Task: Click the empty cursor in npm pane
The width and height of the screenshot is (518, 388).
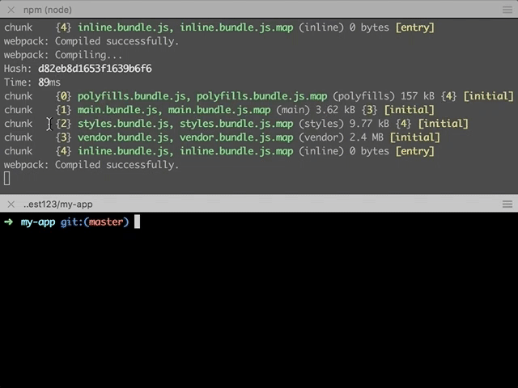Action: pyautogui.click(x=7, y=179)
